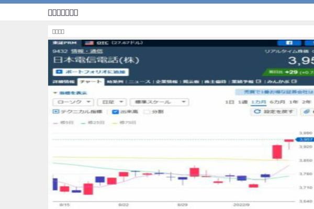Click the link chain icon button
The height and width of the screenshot is (209, 314).
click(x=307, y=112)
